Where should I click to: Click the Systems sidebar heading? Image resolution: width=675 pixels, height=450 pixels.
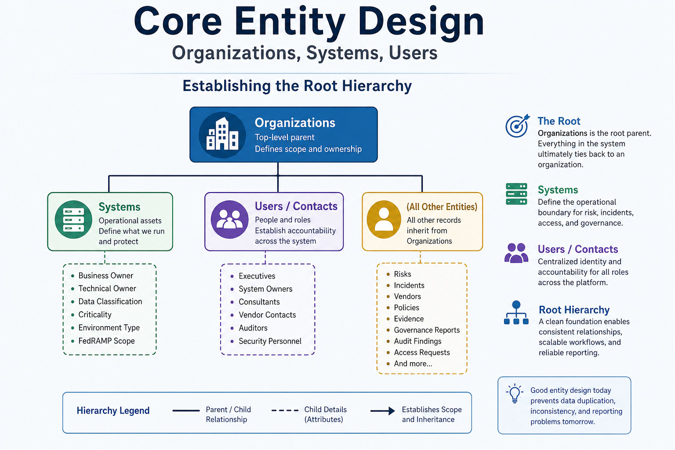click(558, 190)
